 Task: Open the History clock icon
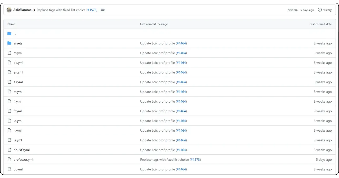[320, 10]
